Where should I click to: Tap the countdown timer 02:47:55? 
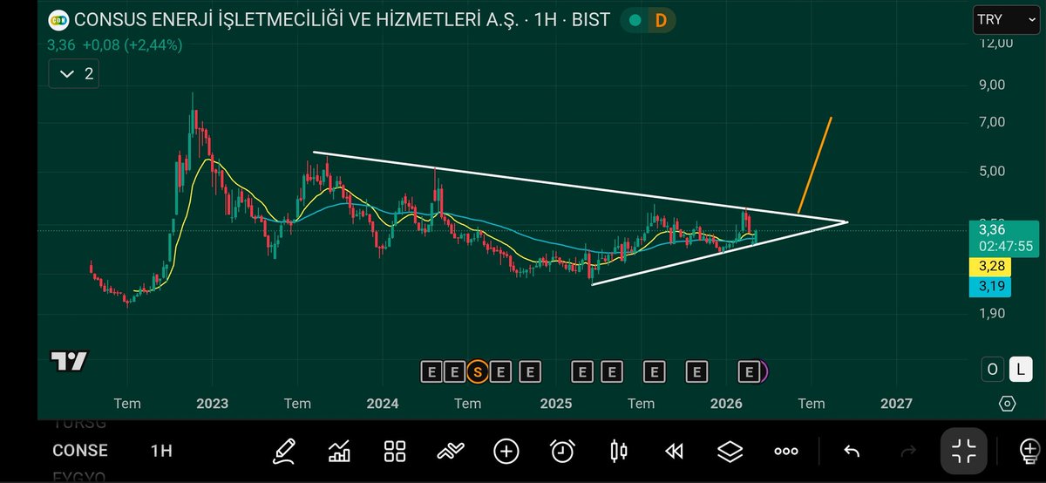(1004, 246)
